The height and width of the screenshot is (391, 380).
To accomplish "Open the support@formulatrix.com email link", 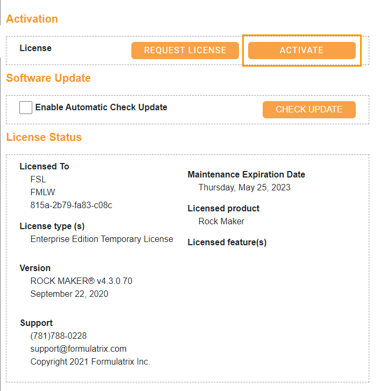I will pos(79,349).
